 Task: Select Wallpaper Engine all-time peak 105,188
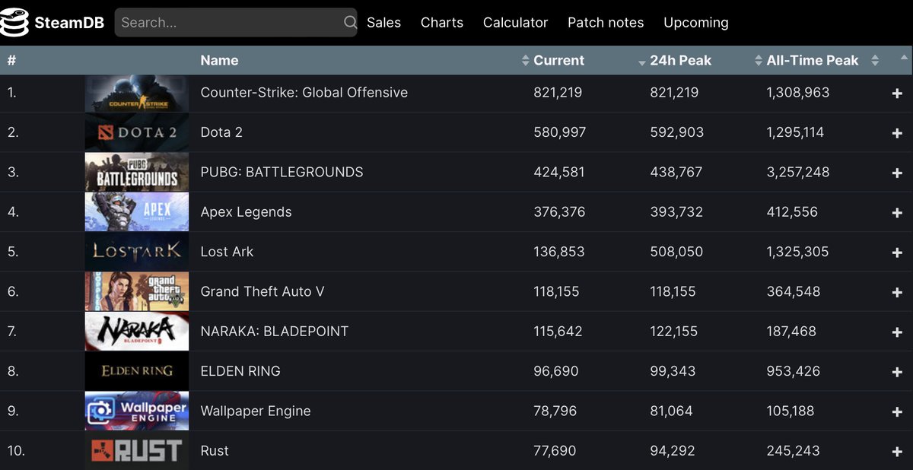click(x=791, y=411)
